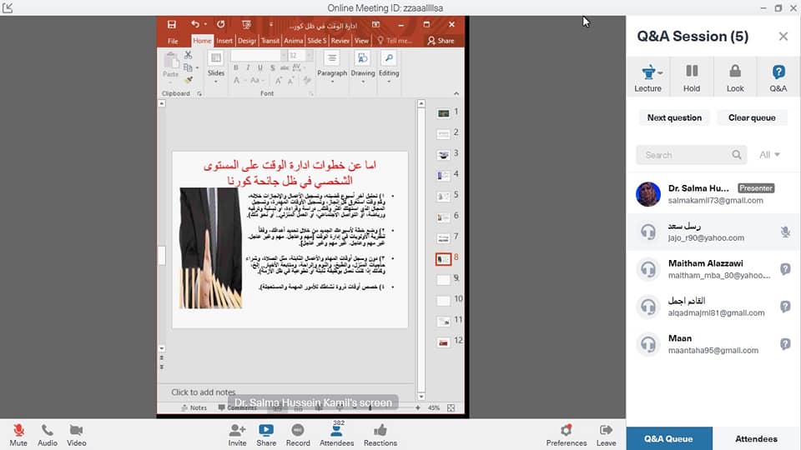Click the Clear queue button
The image size is (801, 450).
coord(752,117)
